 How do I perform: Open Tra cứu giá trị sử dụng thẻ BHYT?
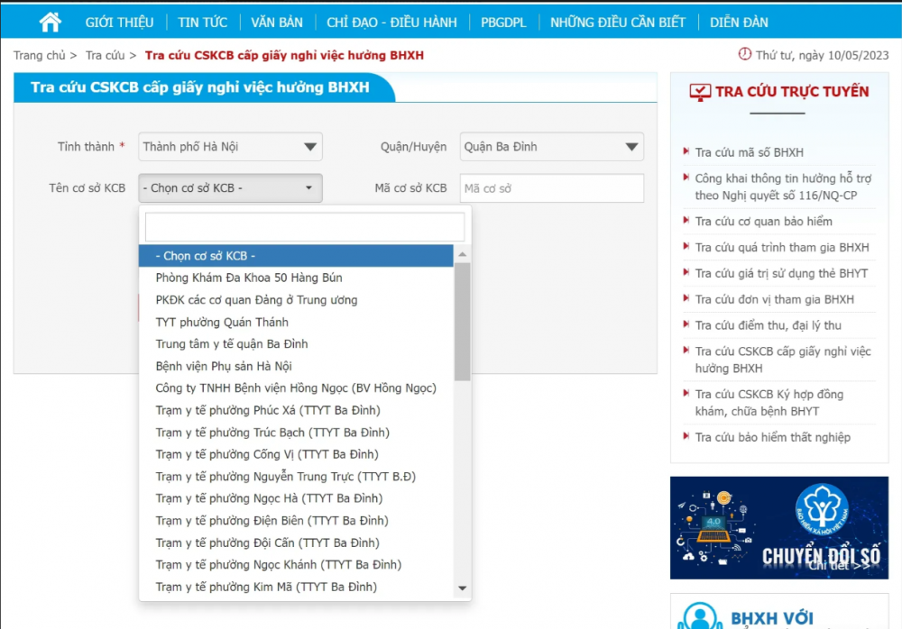781,273
